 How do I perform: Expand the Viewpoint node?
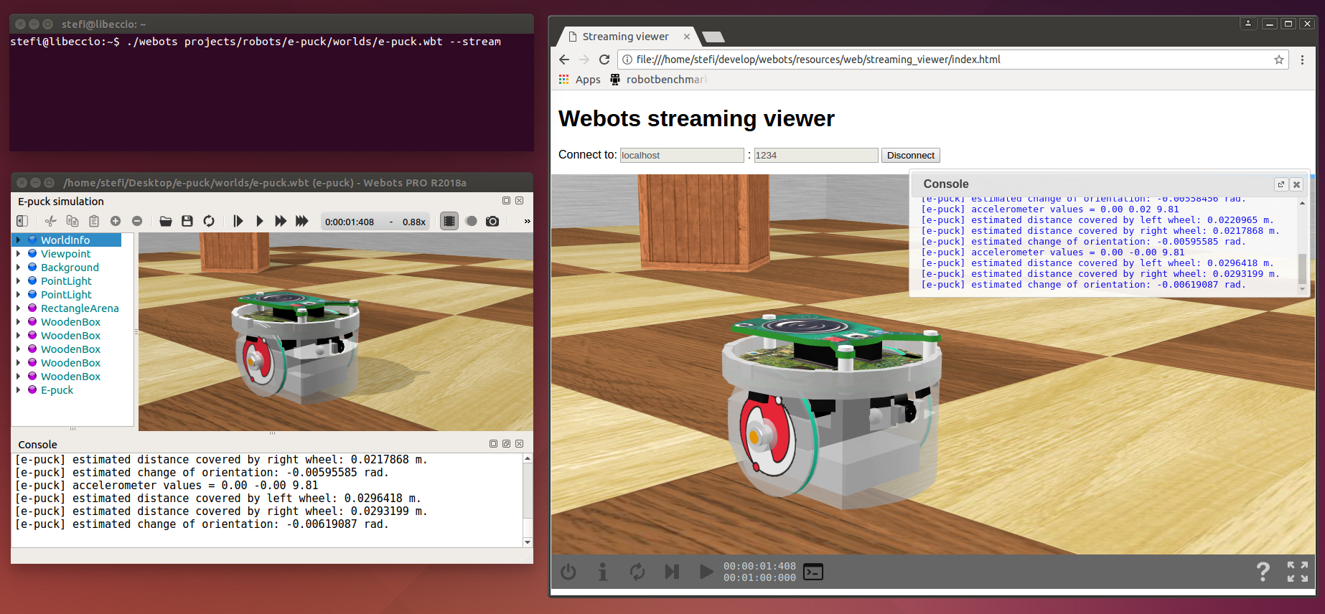coord(18,253)
